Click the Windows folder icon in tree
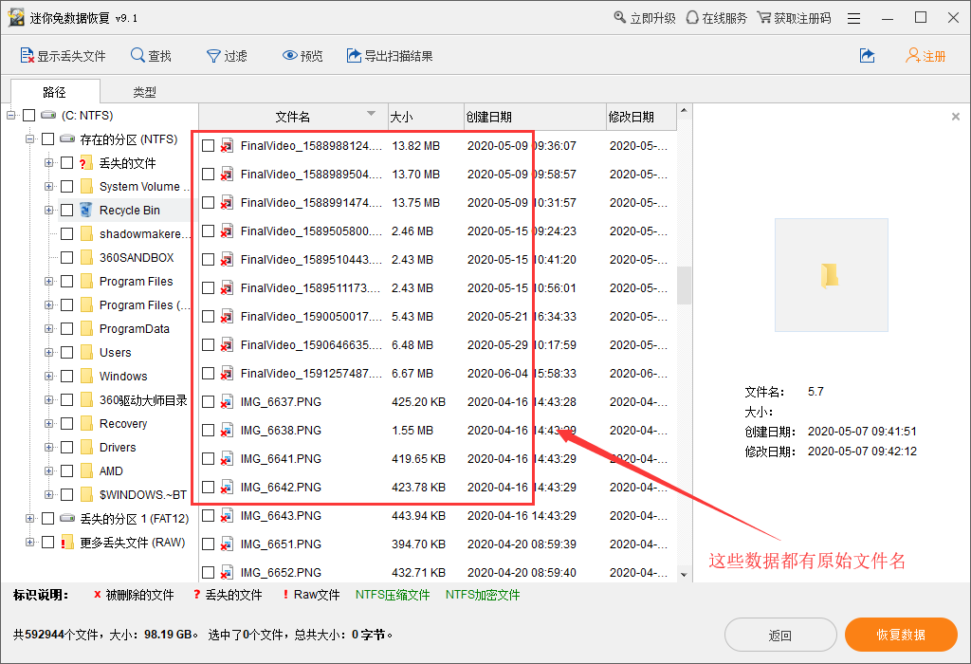971x664 pixels. 86,376
